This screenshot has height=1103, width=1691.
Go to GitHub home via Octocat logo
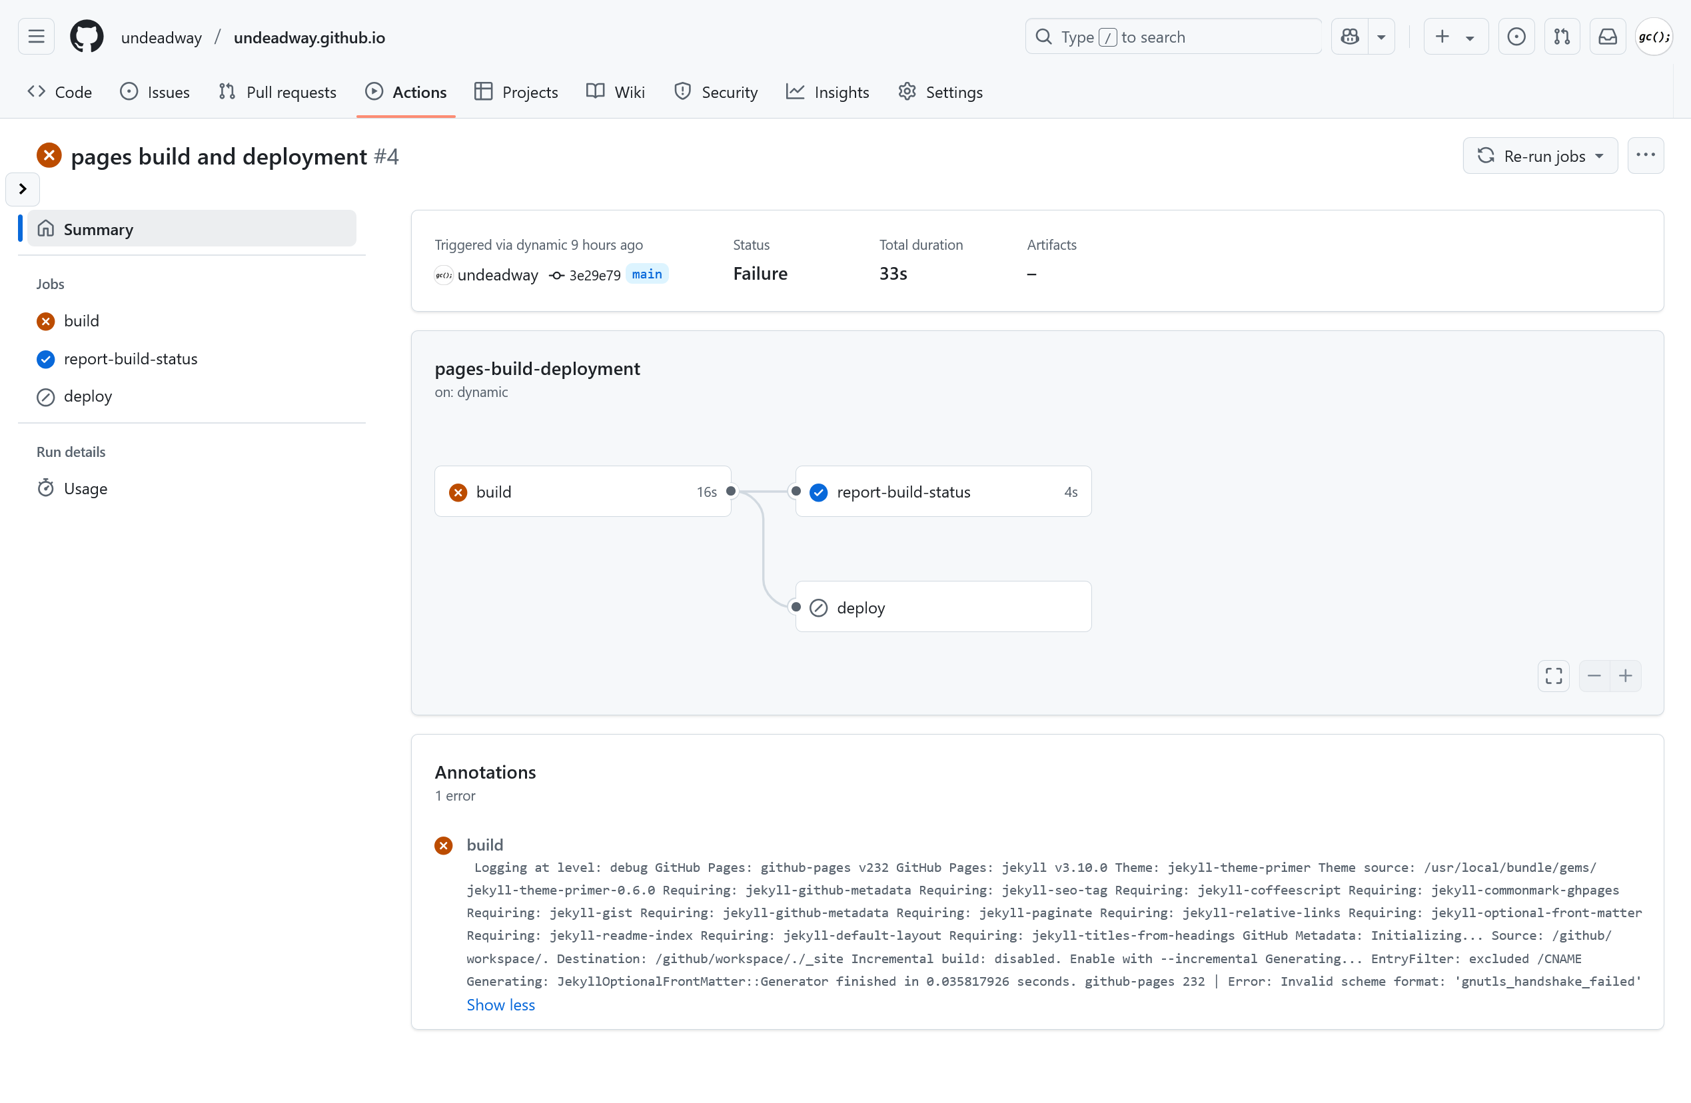87,37
